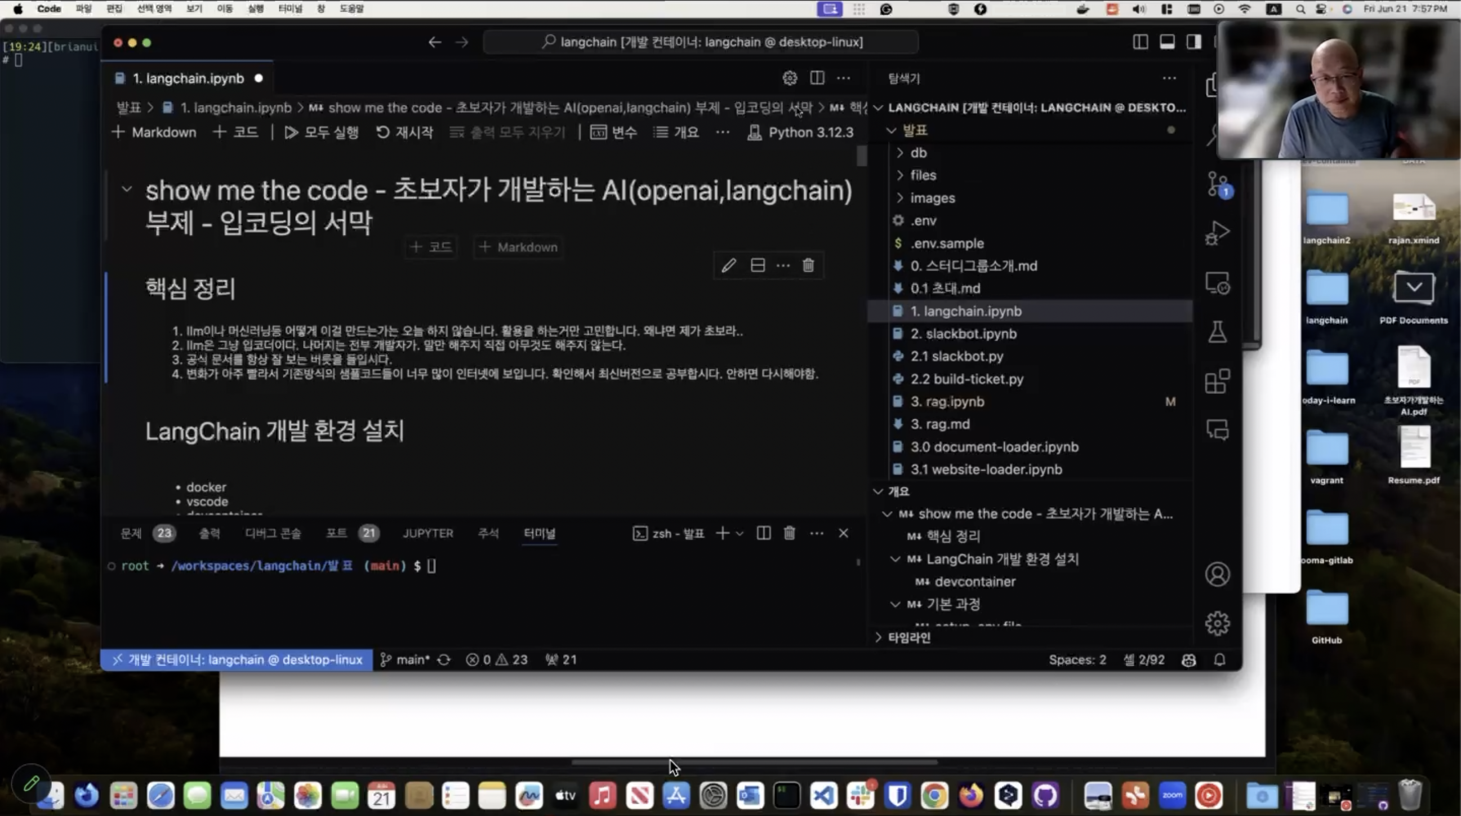Click the 모두 실행 run all button
Viewport: 1461px width, 816px height.
[x=322, y=132]
